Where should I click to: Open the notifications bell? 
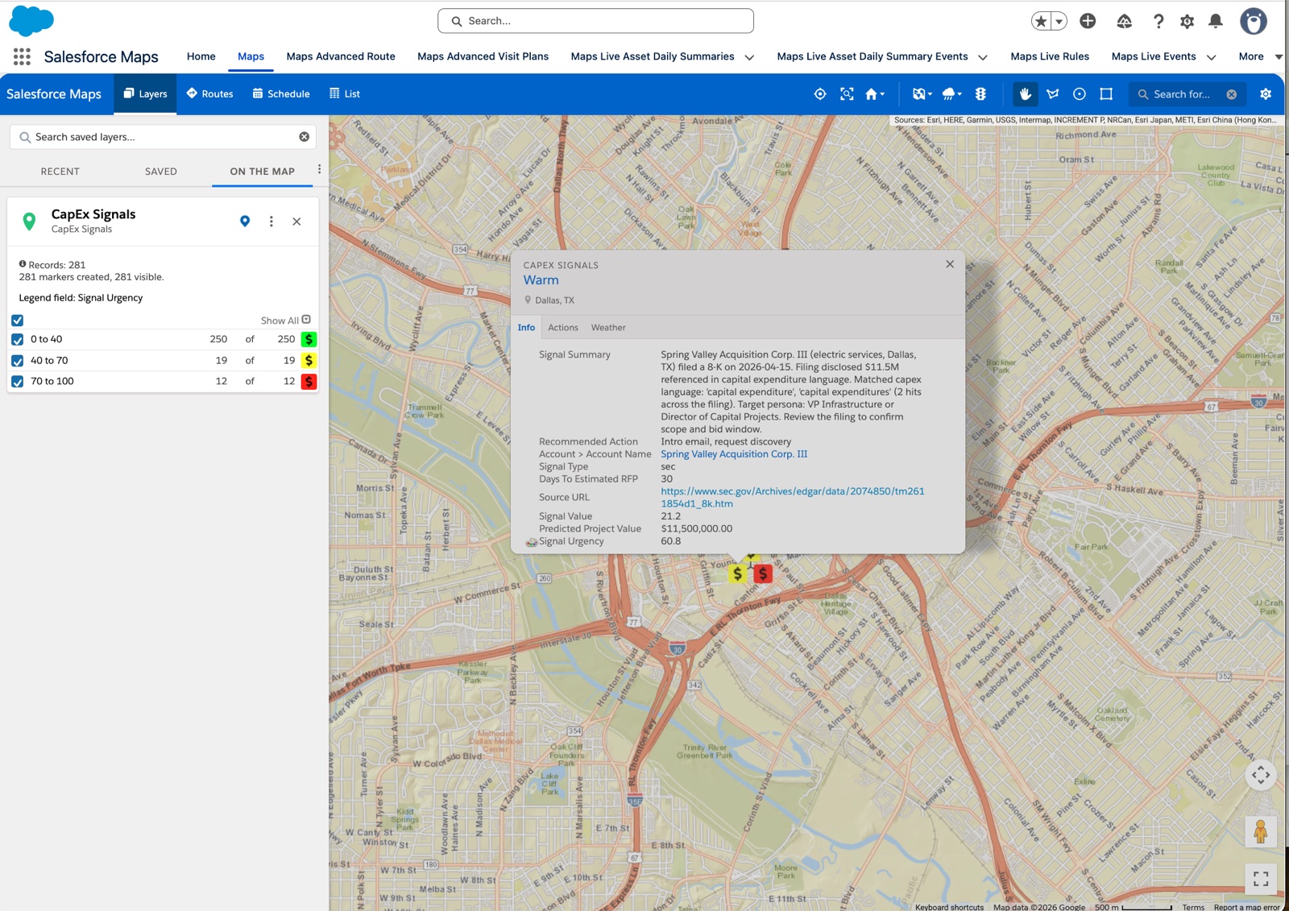(x=1216, y=22)
